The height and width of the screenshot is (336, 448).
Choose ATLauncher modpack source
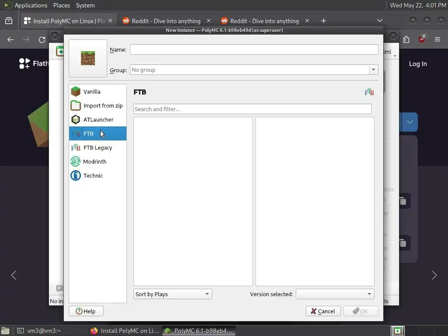pyautogui.click(x=98, y=119)
